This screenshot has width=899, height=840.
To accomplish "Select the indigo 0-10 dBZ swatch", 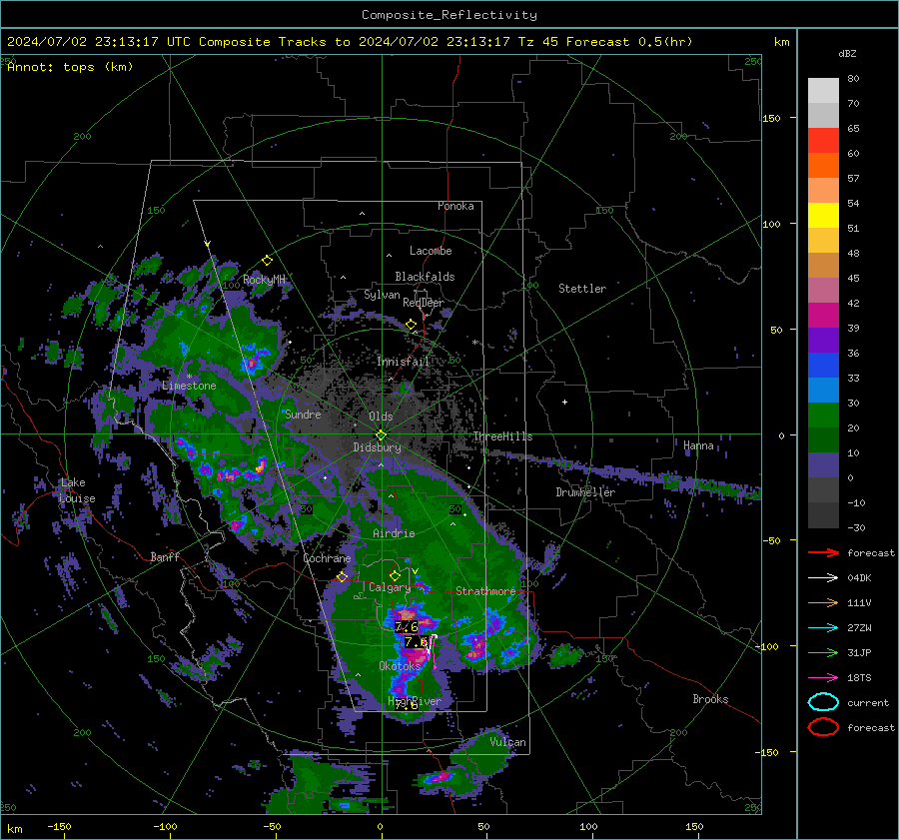I will [x=823, y=465].
